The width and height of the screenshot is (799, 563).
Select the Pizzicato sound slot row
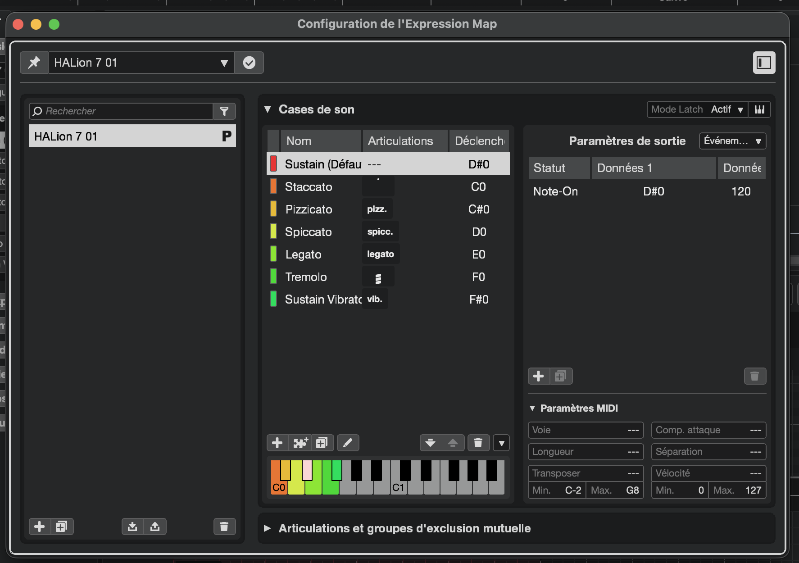click(x=309, y=209)
